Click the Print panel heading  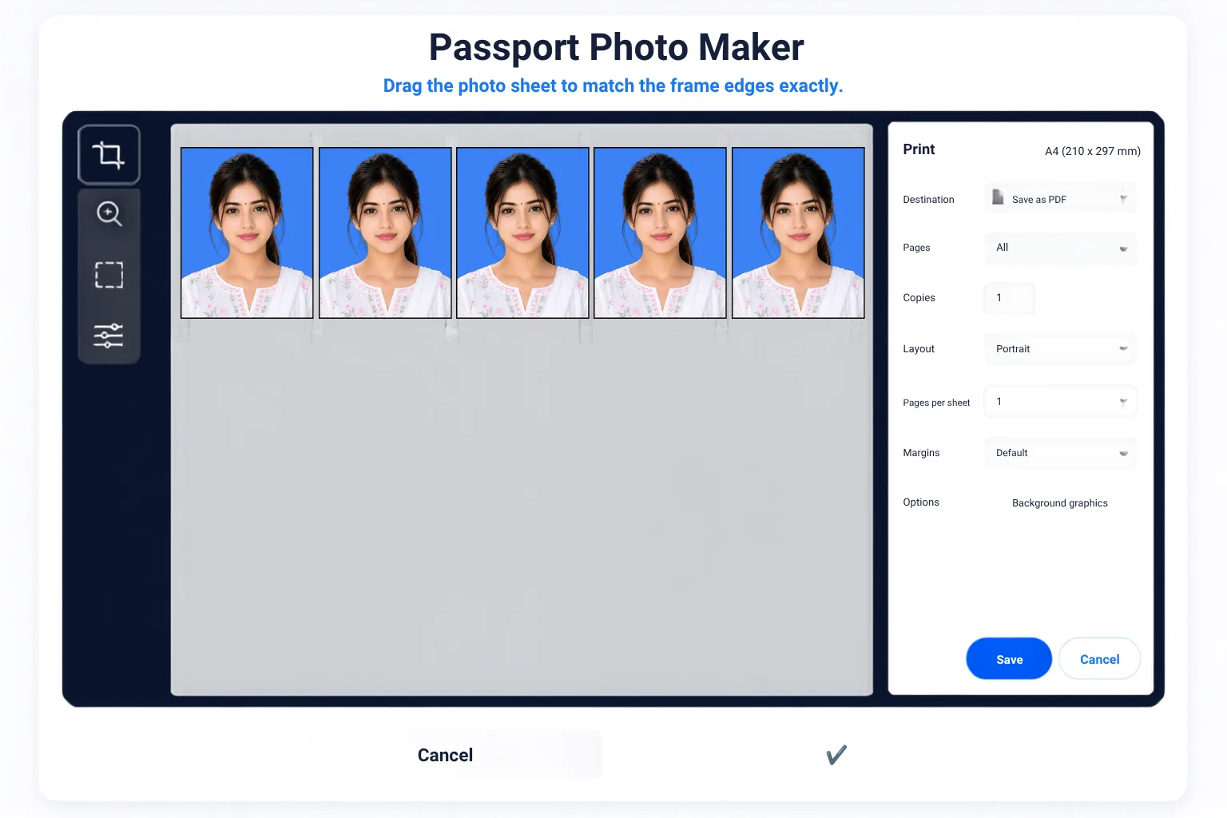coord(919,149)
